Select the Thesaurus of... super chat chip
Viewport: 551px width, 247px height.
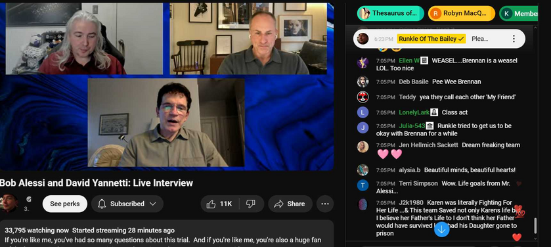(391, 13)
